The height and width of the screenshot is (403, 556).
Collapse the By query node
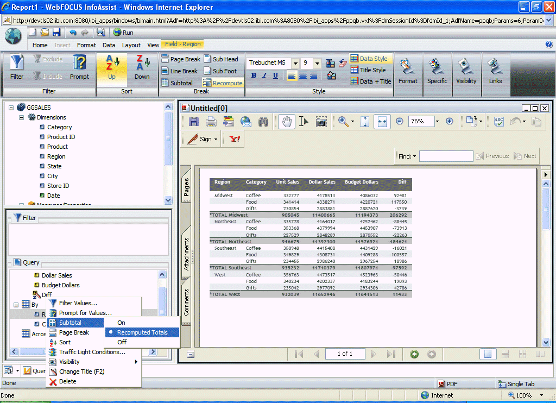tap(16, 305)
